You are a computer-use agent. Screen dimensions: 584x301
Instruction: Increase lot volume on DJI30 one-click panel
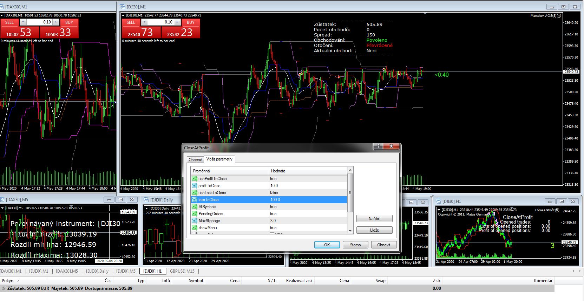(177, 22)
